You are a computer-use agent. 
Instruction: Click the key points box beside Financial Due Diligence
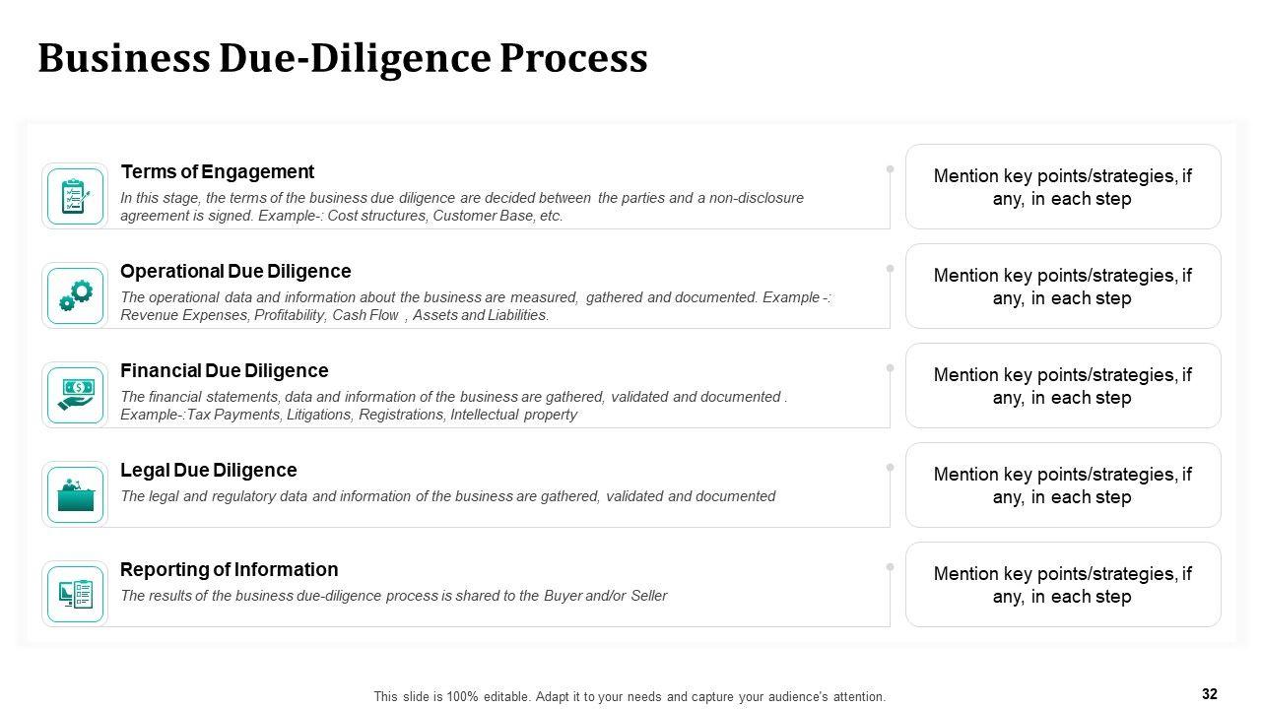click(1062, 386)
